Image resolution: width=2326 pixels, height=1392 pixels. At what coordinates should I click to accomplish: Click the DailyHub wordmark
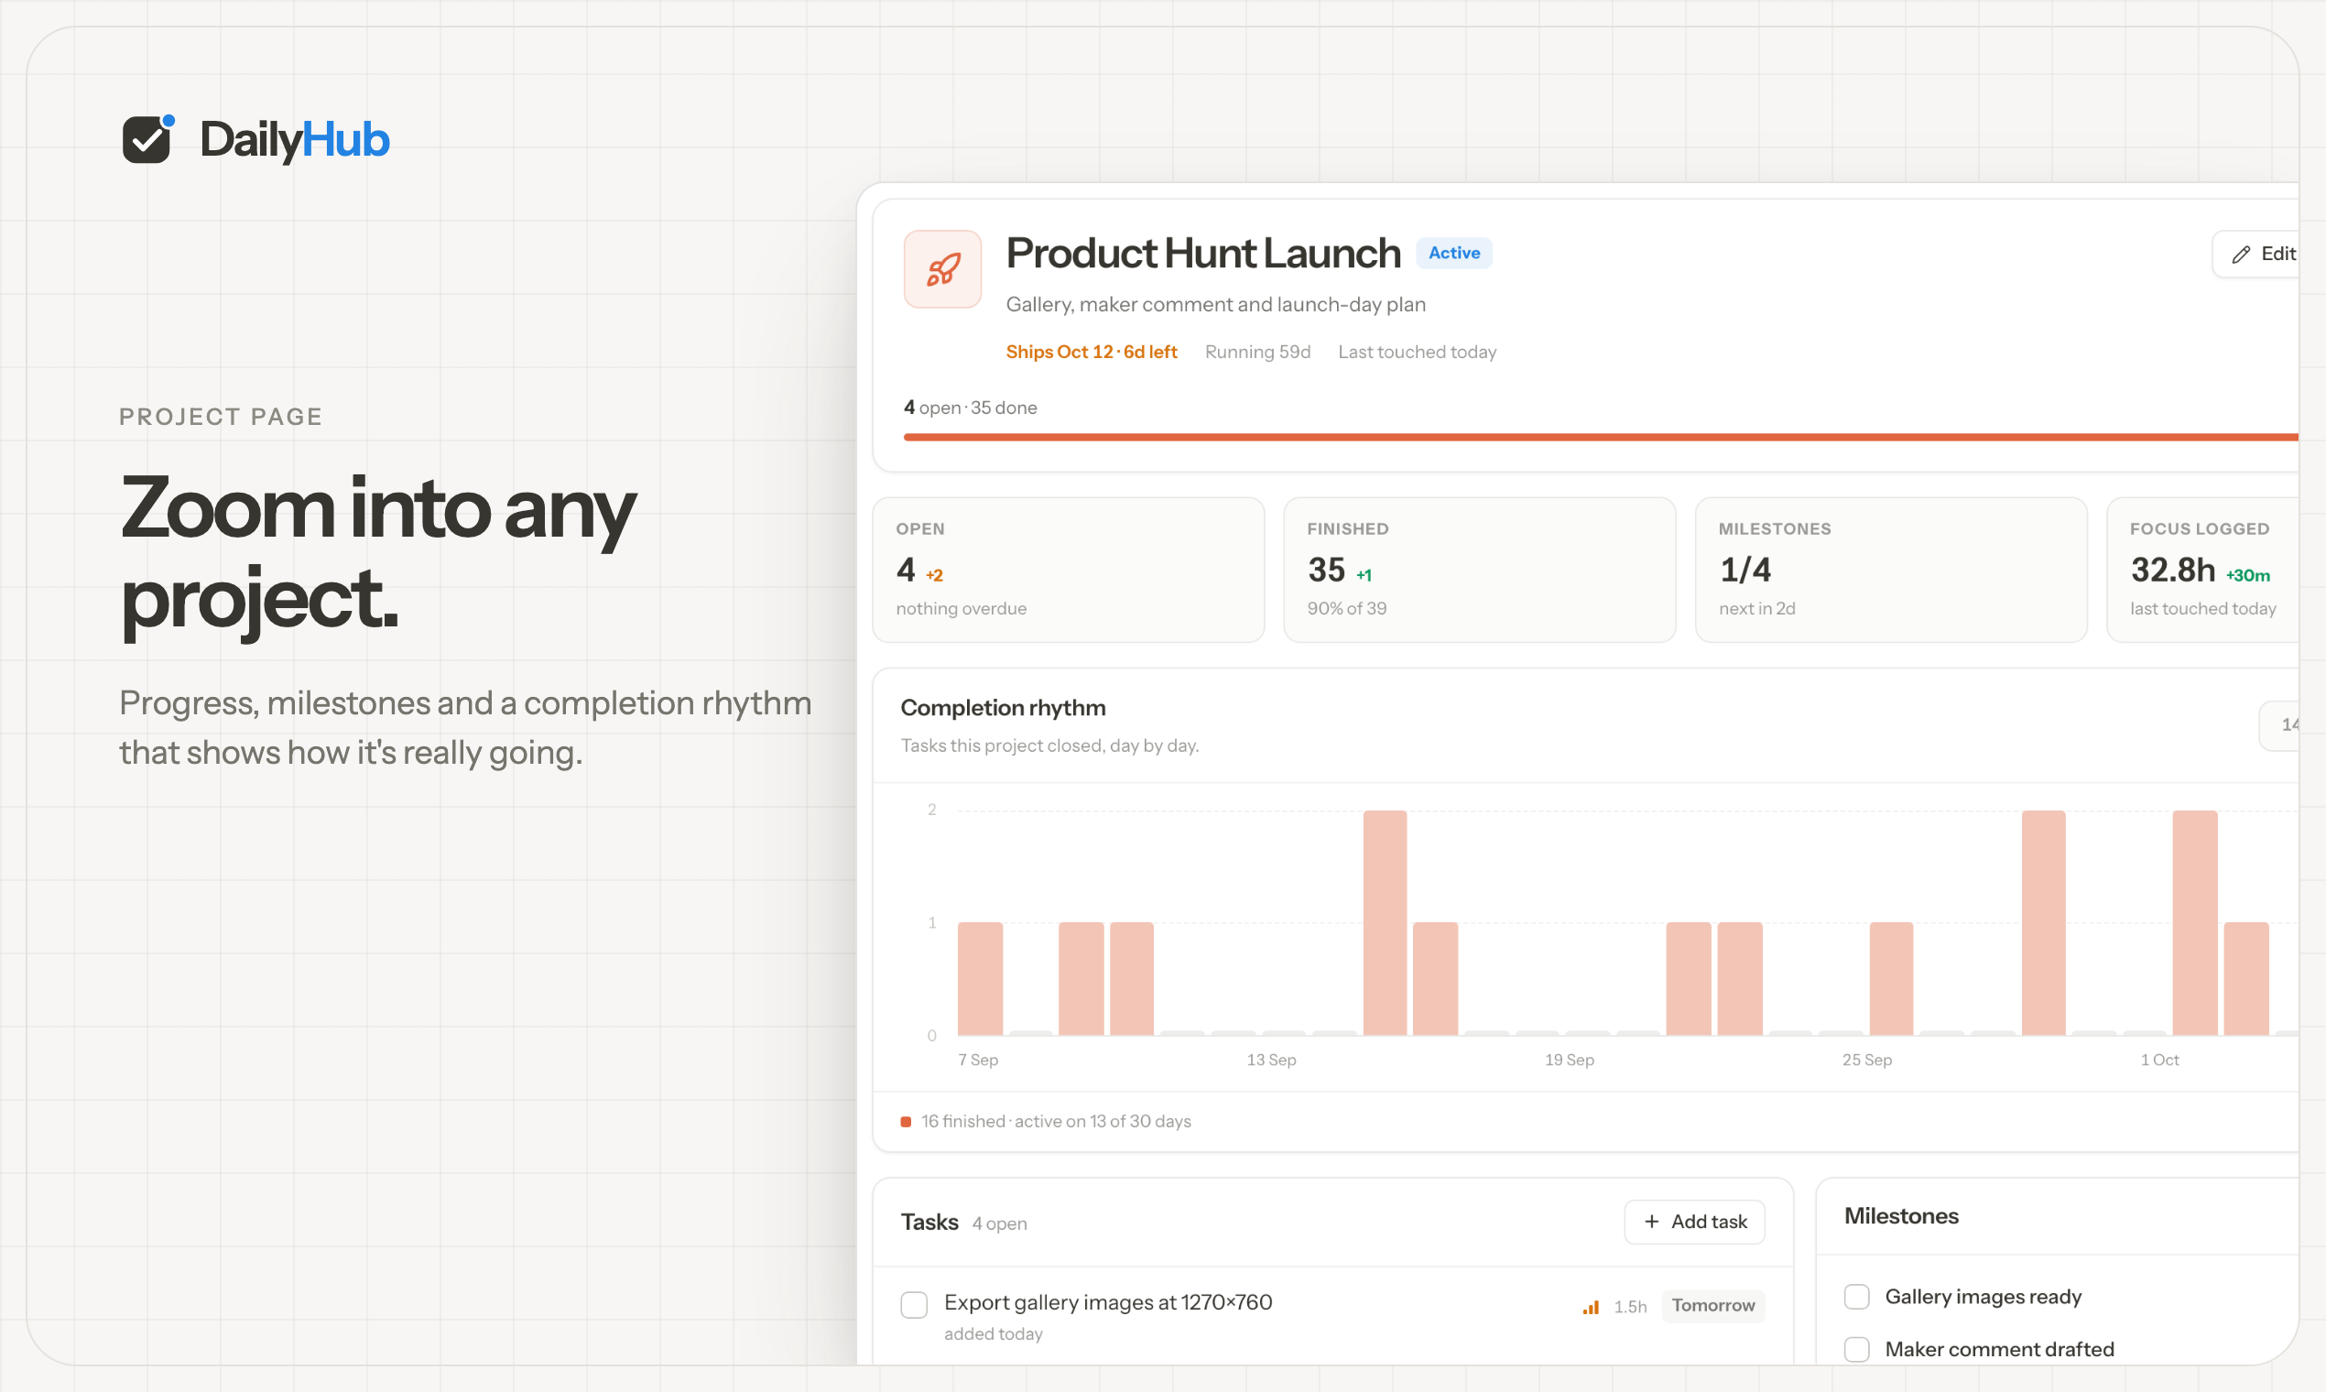[x=295, y=139]
